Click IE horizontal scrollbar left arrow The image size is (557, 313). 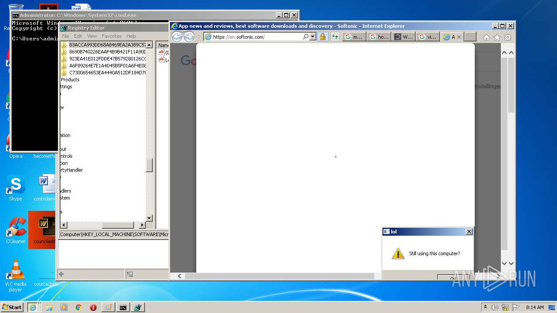[x=179, y=276]
